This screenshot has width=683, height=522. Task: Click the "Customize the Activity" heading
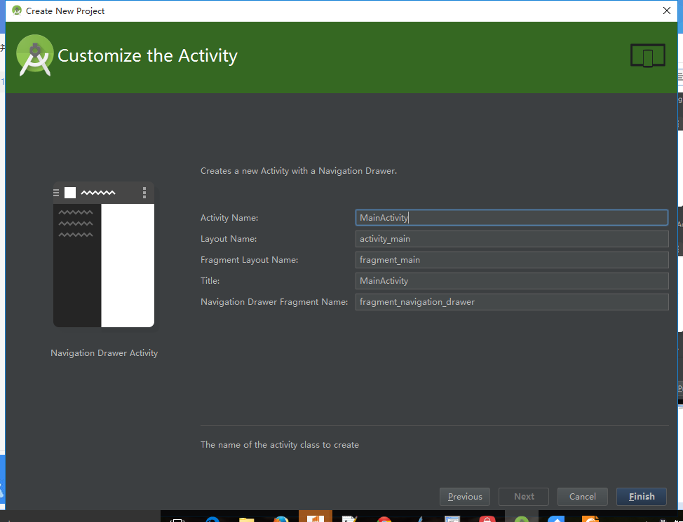[147, 56]
